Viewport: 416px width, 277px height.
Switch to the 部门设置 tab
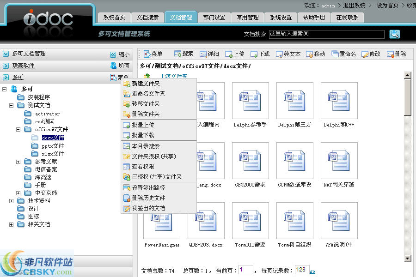pyautogui.click(x=214, y=18)
